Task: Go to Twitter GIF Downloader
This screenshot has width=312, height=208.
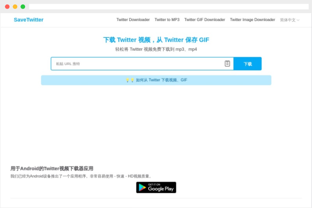Action: (205, 20)
